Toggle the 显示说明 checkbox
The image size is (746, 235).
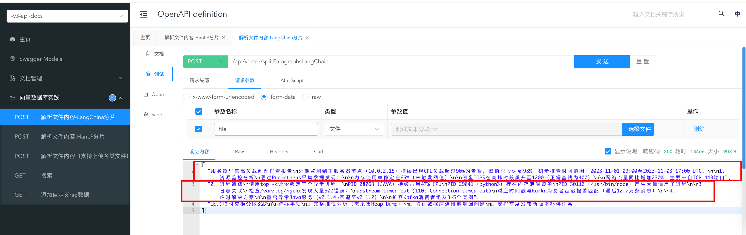pyautogui.click(x=608, y=151)
